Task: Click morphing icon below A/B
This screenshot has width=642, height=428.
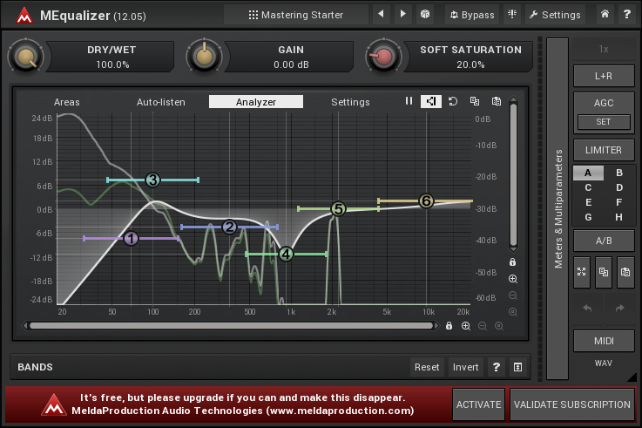Action: (581, 272)
